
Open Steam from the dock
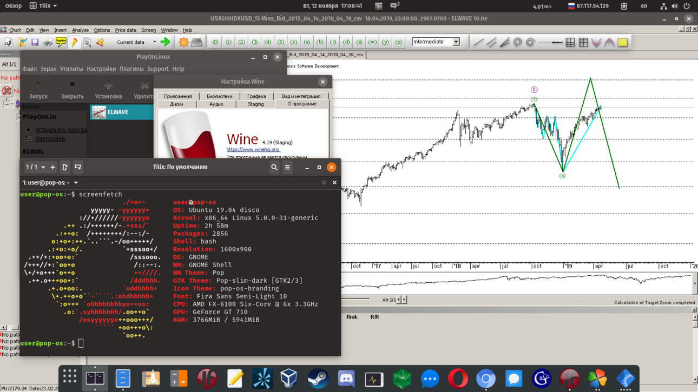(x=318, y=379)
